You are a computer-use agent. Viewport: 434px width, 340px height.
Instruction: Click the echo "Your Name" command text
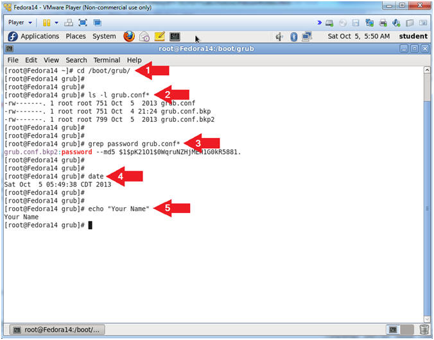(119, 209)
